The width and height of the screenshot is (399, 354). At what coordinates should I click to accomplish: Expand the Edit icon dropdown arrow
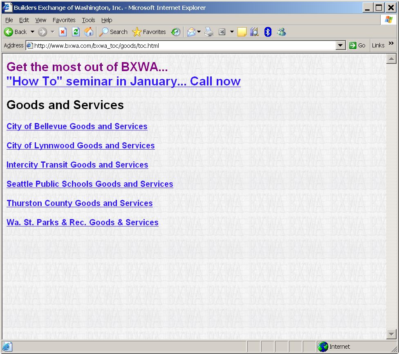pyautogui.click(x=232, y=32)
